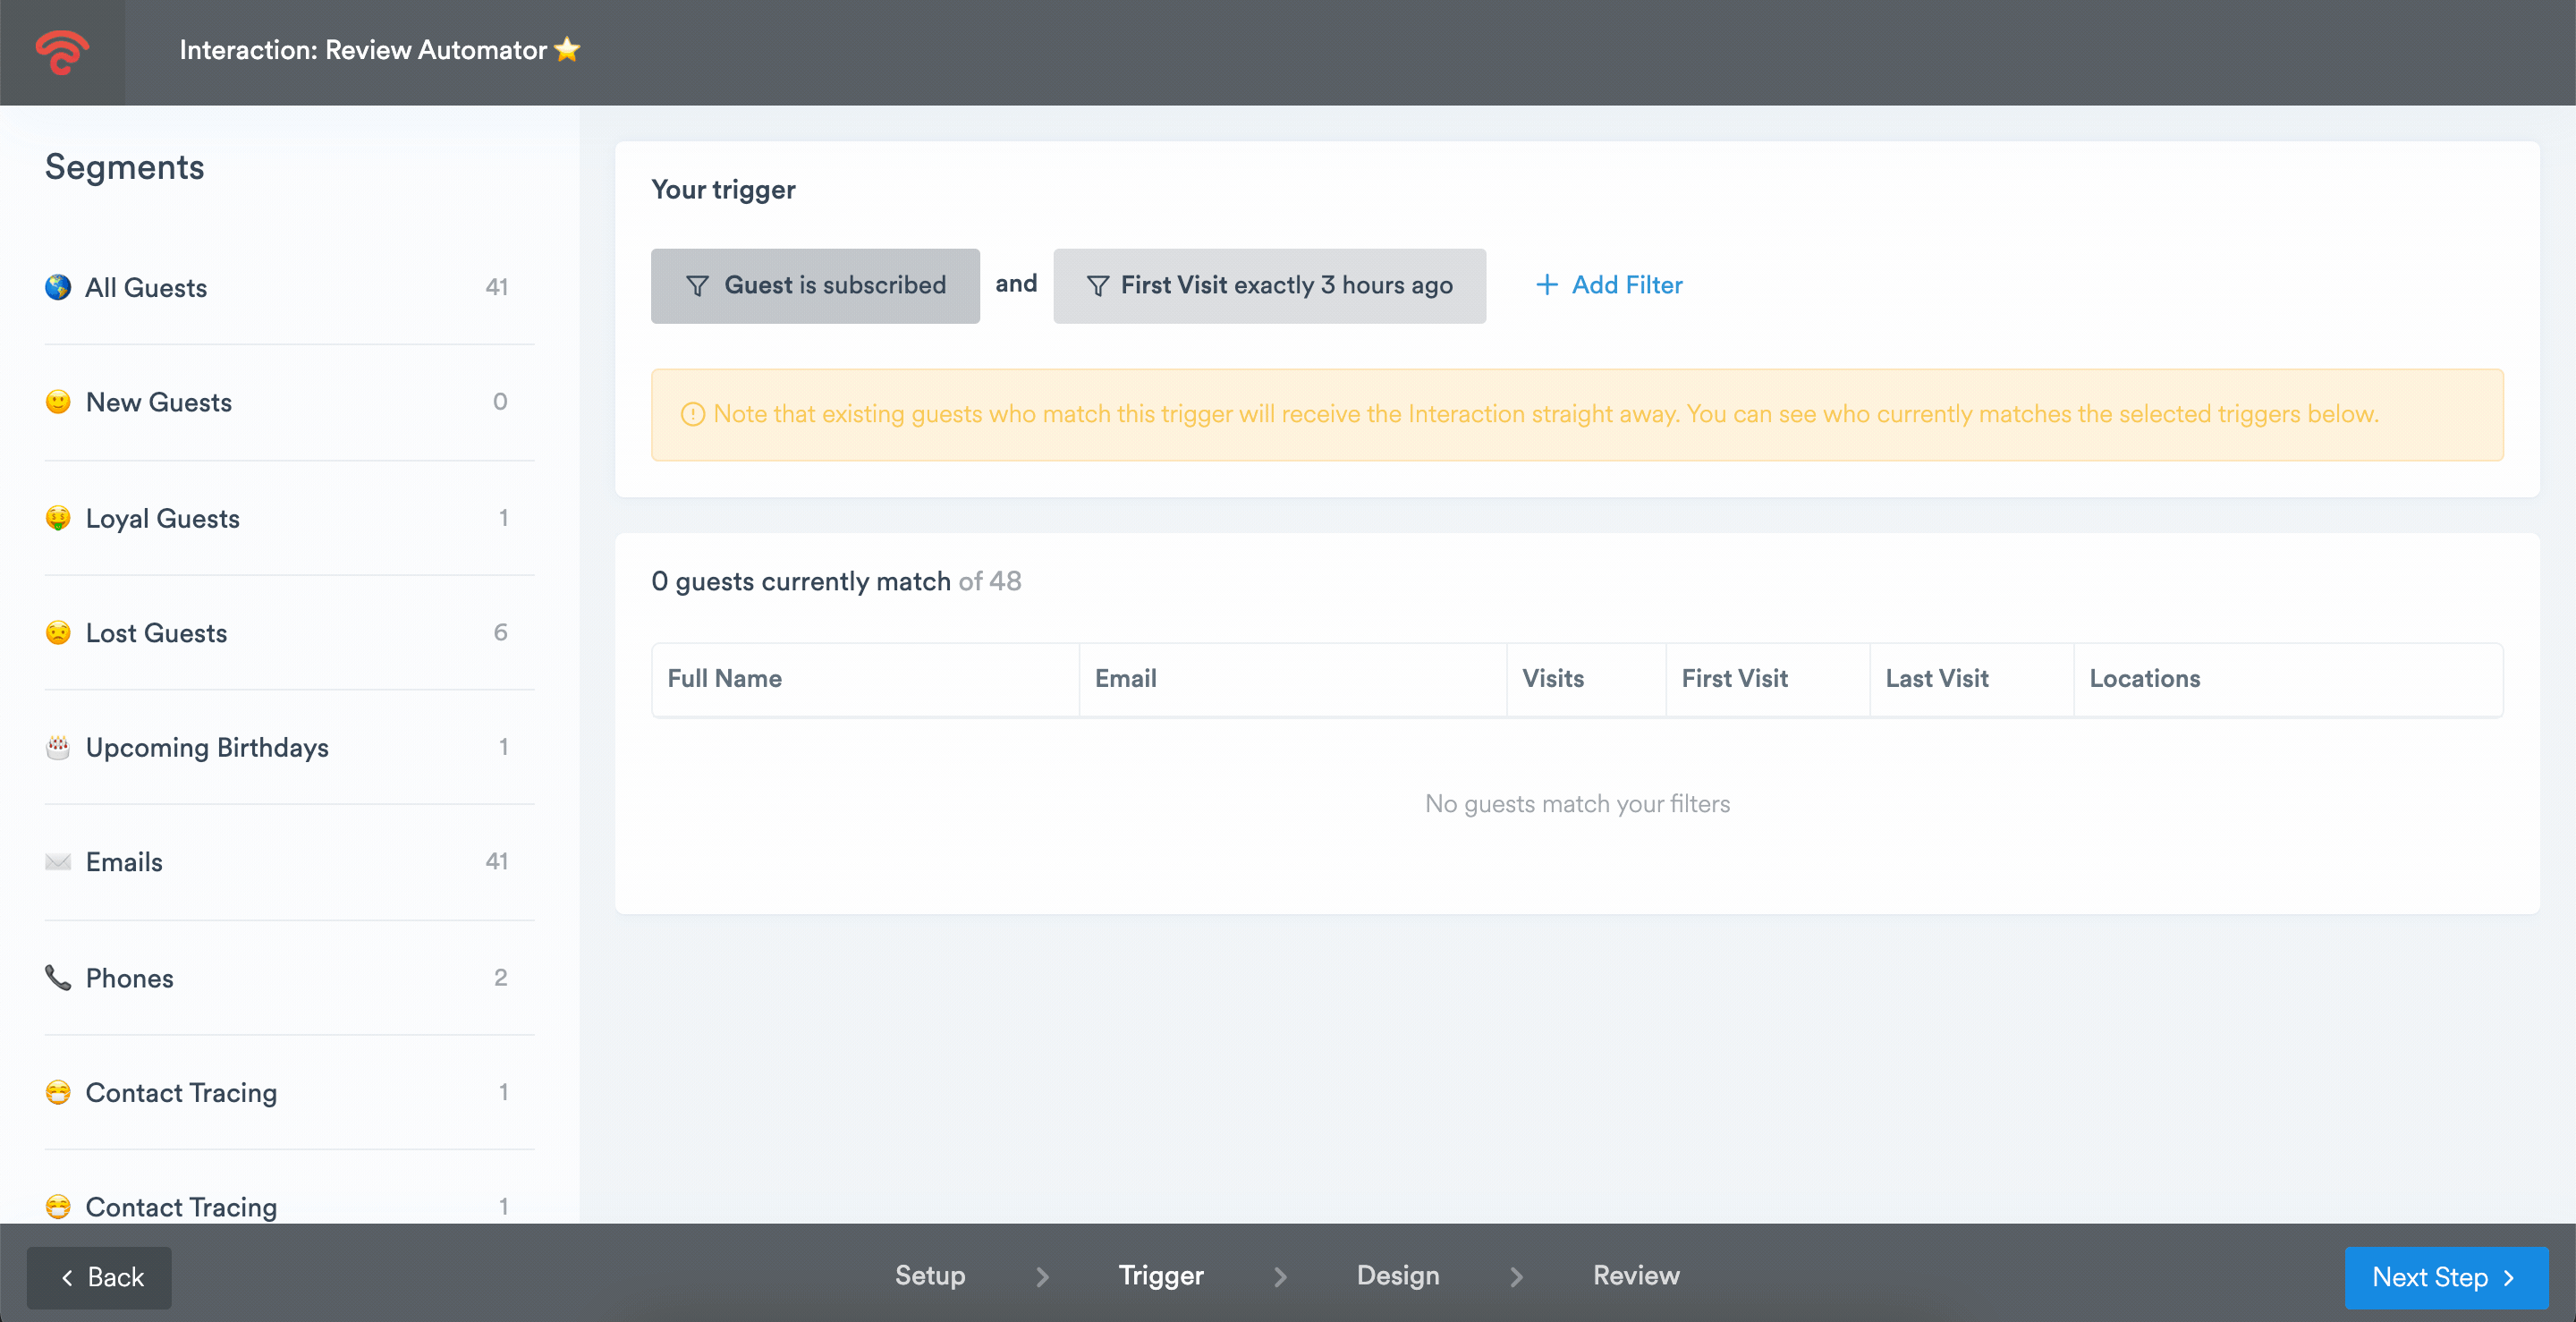Click the money-face icon for Loyal Guests
The image size is (2576, 1322).
[58, 518]
